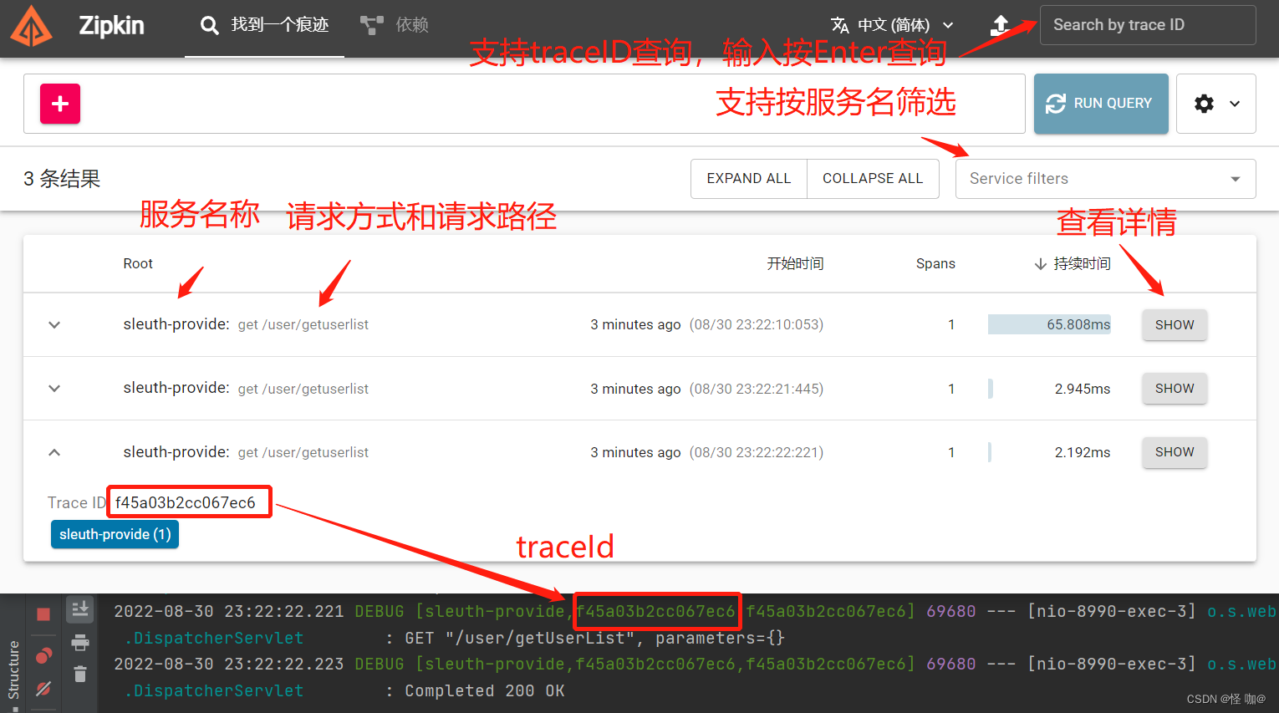The image size is (1279, 713).
Task: Click the Zipkin title text
Action: click(111, 26)
